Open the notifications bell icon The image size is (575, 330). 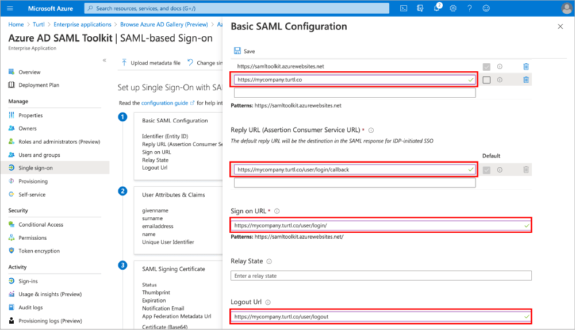pyautogui.click(x=437, y=8)
